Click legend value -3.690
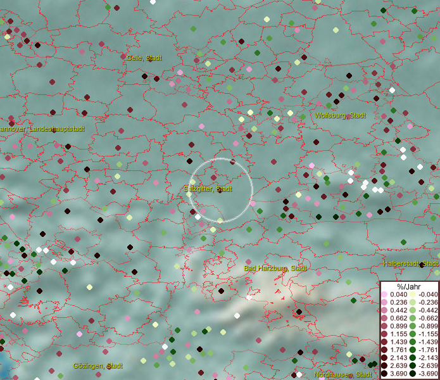 tap(428, 374)
